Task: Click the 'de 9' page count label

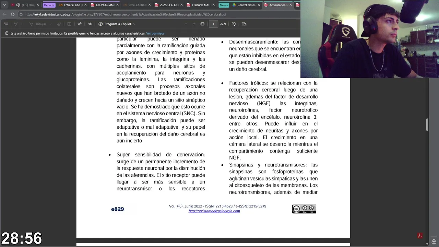Action: click(x=223, y=24)
